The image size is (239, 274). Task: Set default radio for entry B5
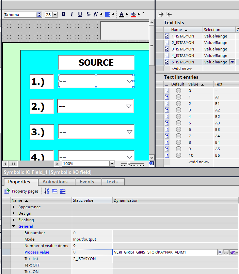coord(178,155)
